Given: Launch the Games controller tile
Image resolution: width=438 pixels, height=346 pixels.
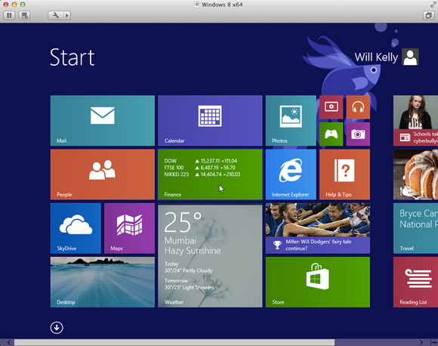Looking at the screenshot, I should [x=331, y=134].
